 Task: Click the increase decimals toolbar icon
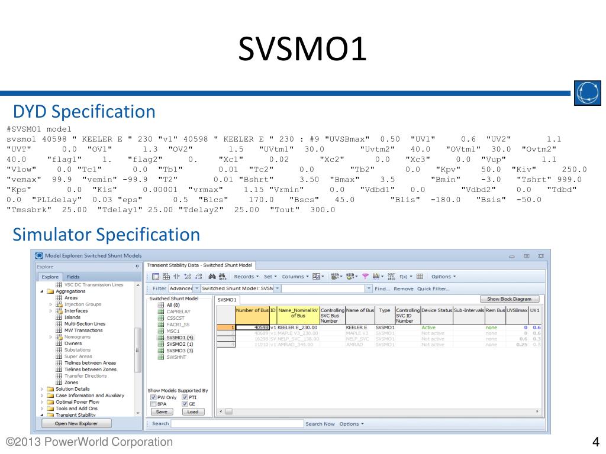[x=188, y=277]
